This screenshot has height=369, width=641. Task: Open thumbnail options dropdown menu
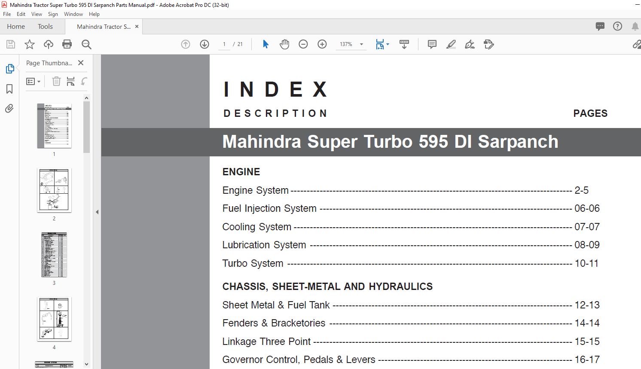tap(33, 81)
